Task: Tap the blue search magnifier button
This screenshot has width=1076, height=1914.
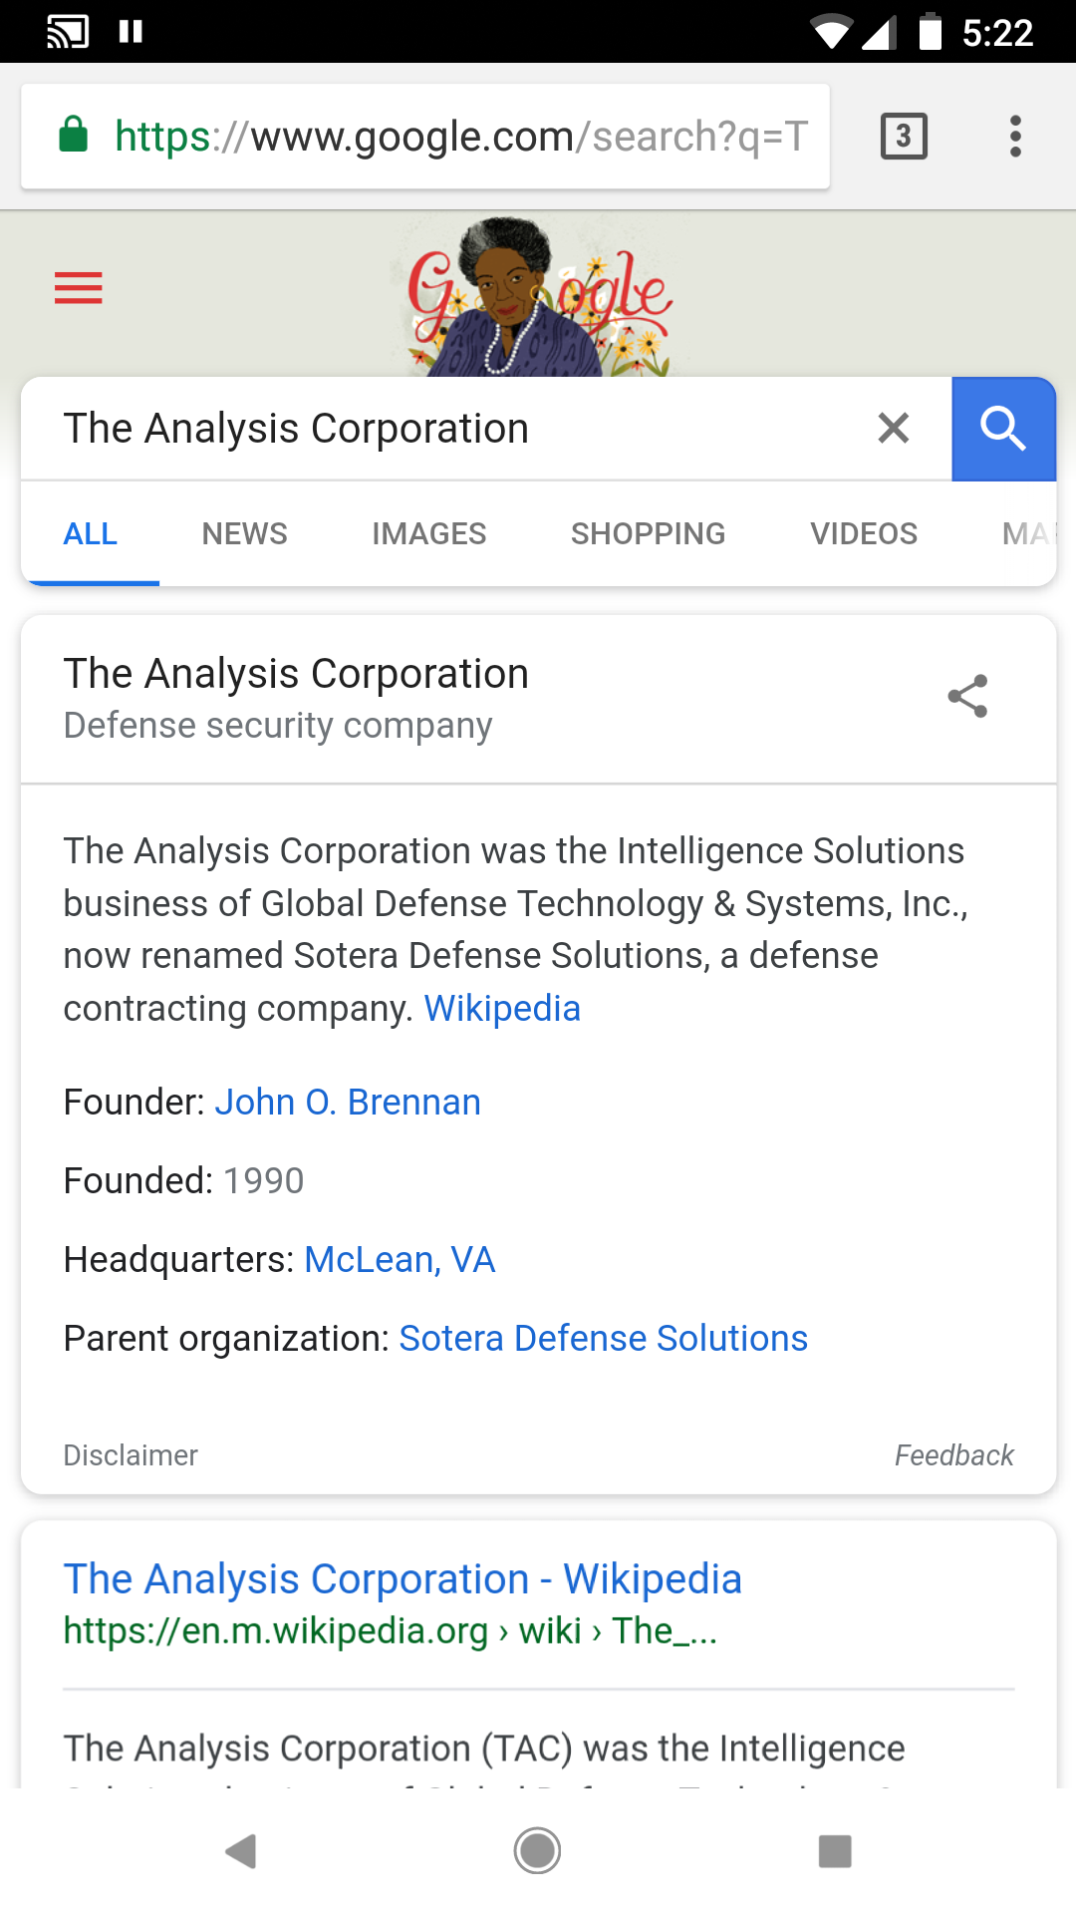Action: [x=1002, y=429]
